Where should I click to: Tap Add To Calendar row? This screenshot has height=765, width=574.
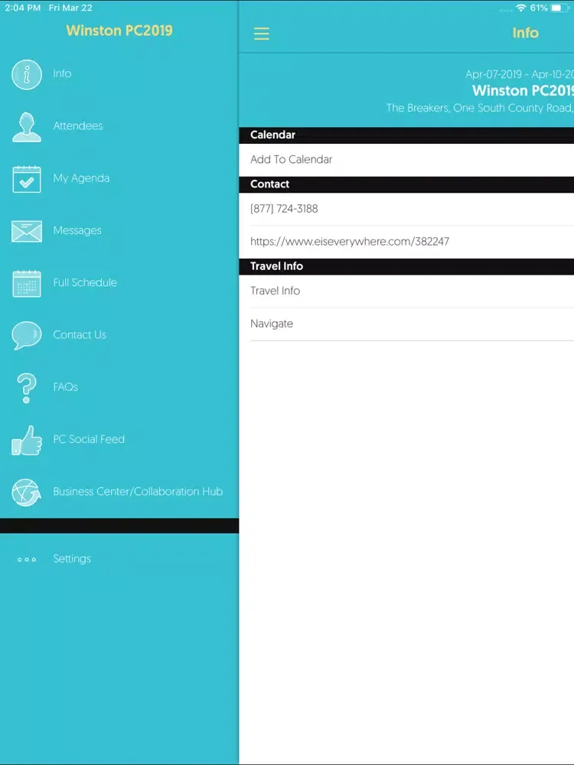click(x=406, y=160)
